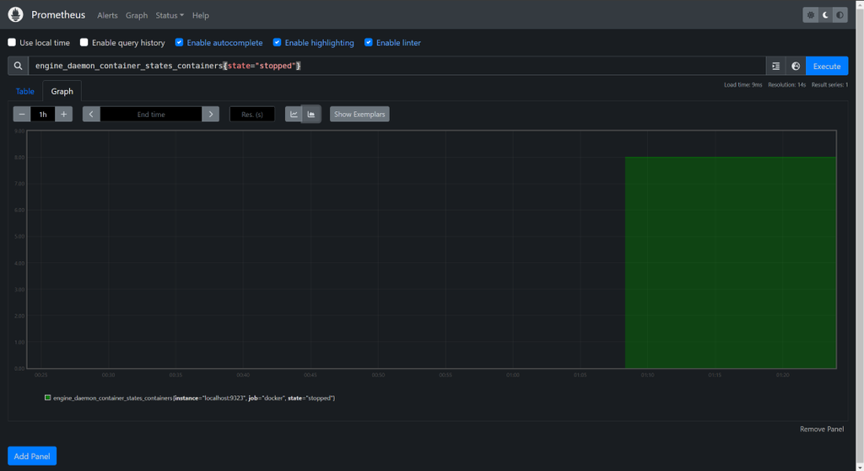Disable the linter checkbox
864x471 pixels.
point(369,42)
